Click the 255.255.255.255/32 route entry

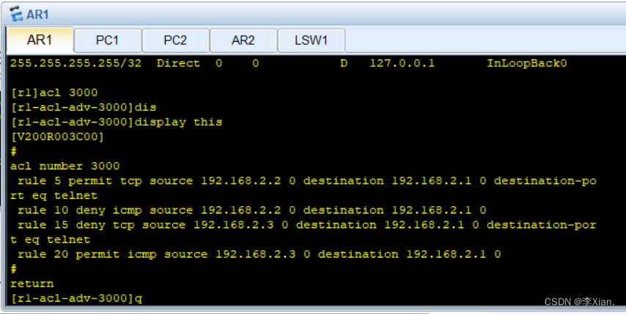(x=288, y=64)
